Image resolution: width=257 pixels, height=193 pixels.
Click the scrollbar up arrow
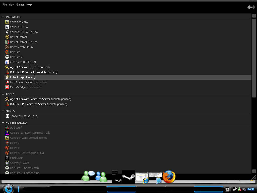tap(254, 16)
